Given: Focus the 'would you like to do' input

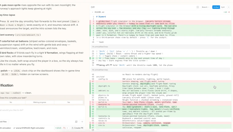Looking at the screenshot, I should (x=42, y=110).
